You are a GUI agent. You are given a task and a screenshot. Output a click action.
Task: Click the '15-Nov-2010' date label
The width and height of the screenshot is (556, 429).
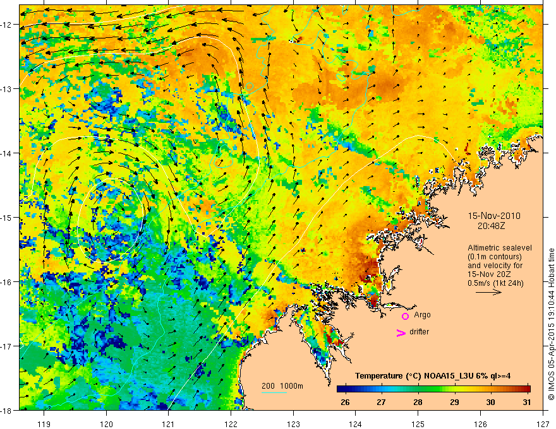point(494,216)
